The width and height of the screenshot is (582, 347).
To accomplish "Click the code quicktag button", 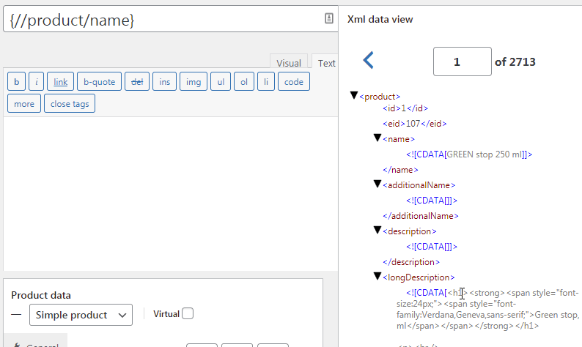I will coord(293,82).
